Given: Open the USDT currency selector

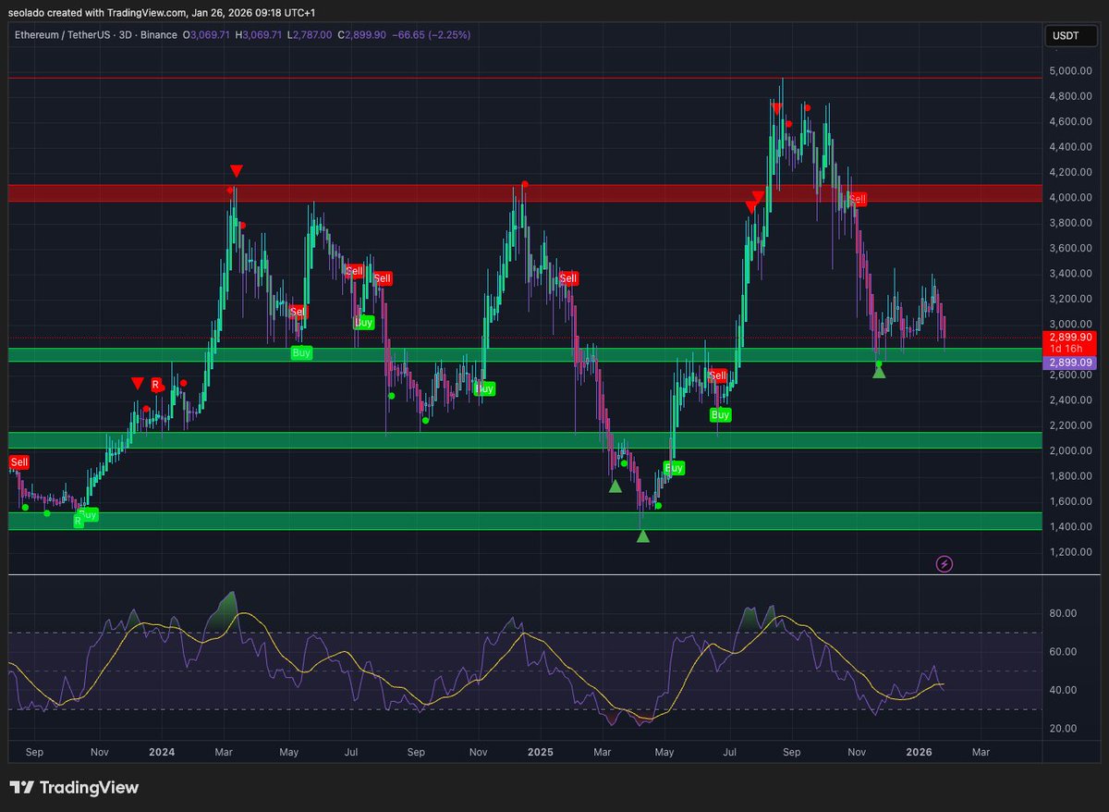Looking at the screenshot, I should coord(1072,36).
